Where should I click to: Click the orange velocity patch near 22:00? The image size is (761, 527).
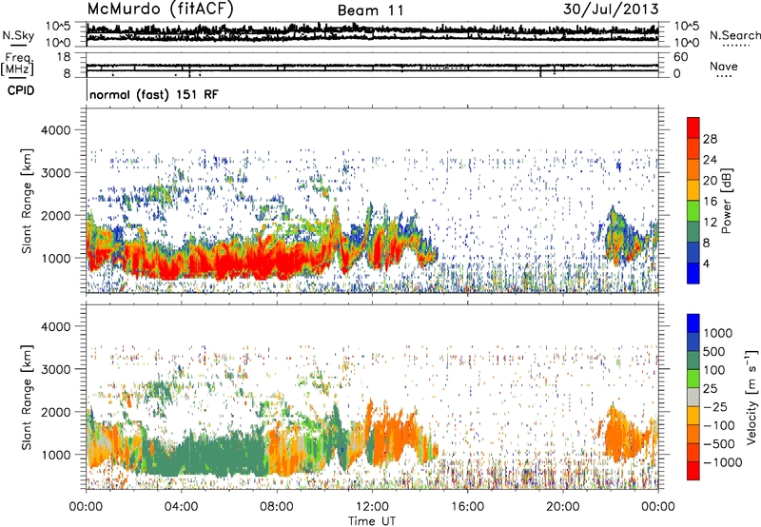coord(621,435)
